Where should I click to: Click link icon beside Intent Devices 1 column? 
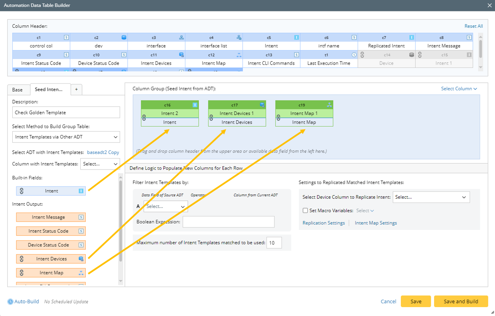pos(211,118)
